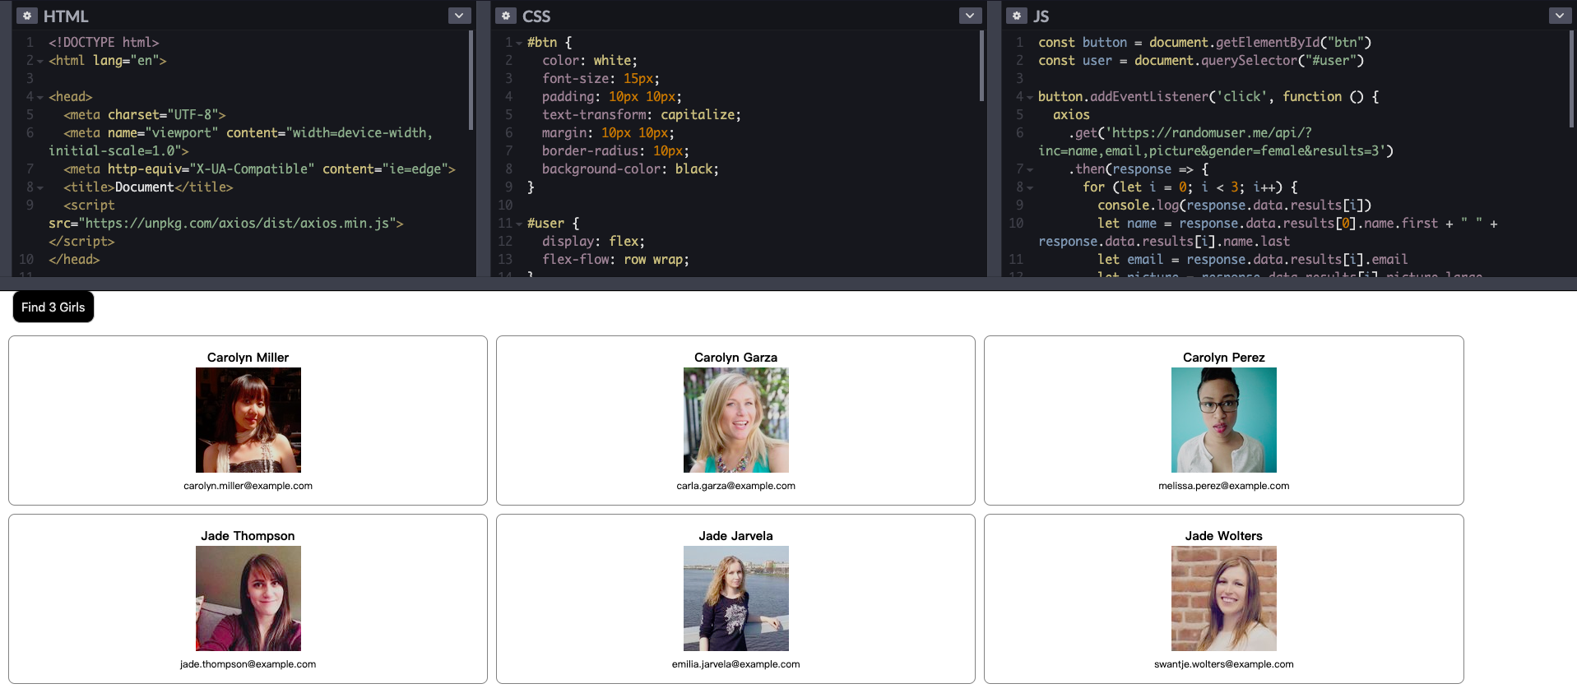
Task: Collapse the head tag fold arrow on line 4
Action: [x=40, y=97]
